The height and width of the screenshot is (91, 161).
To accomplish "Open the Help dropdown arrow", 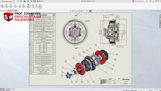I will point(152,1).
